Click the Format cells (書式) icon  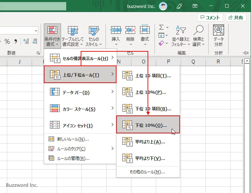[x=145, y=30]
